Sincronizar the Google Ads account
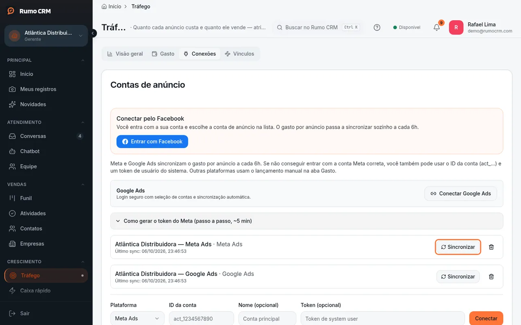This screenshot has width=521, height=325. point(458,277)
